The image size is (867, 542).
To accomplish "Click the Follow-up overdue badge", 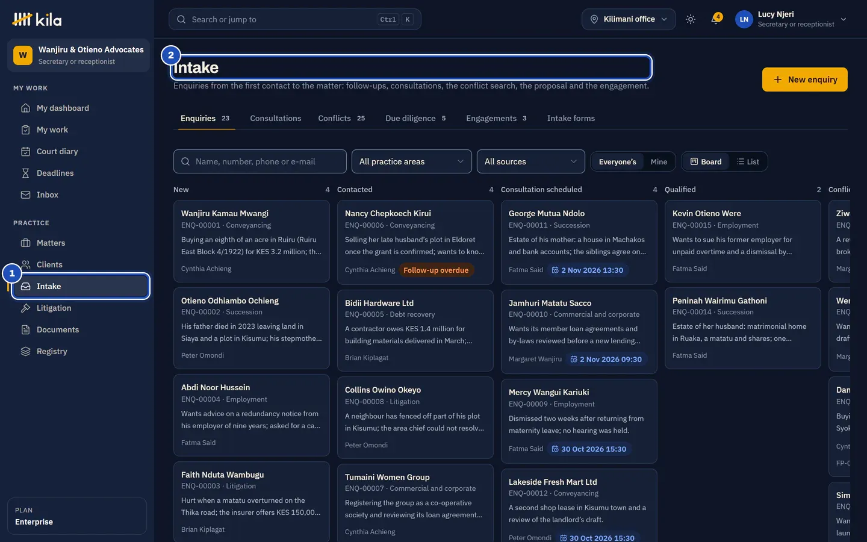I will click(x=436, y=270).
